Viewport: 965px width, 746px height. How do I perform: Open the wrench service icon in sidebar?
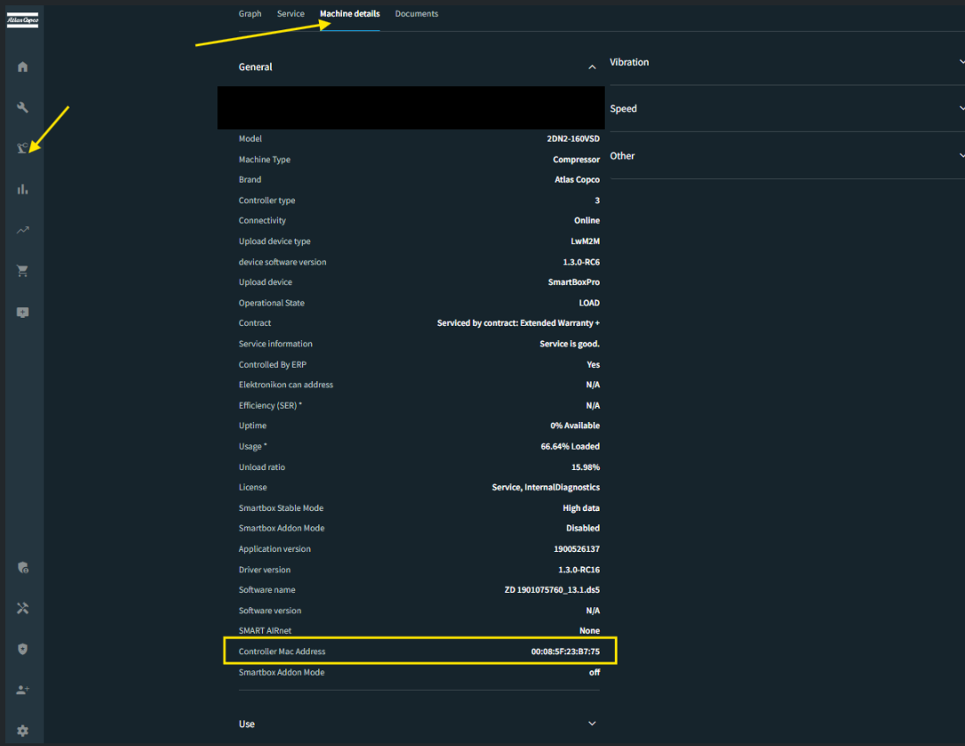[23, 108]
